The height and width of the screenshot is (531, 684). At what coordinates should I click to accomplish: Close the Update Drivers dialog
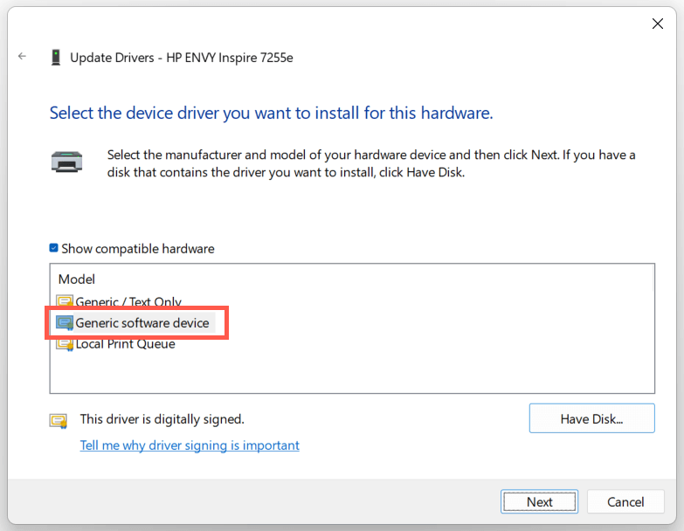pyautogui.click(x=658, y=24)
